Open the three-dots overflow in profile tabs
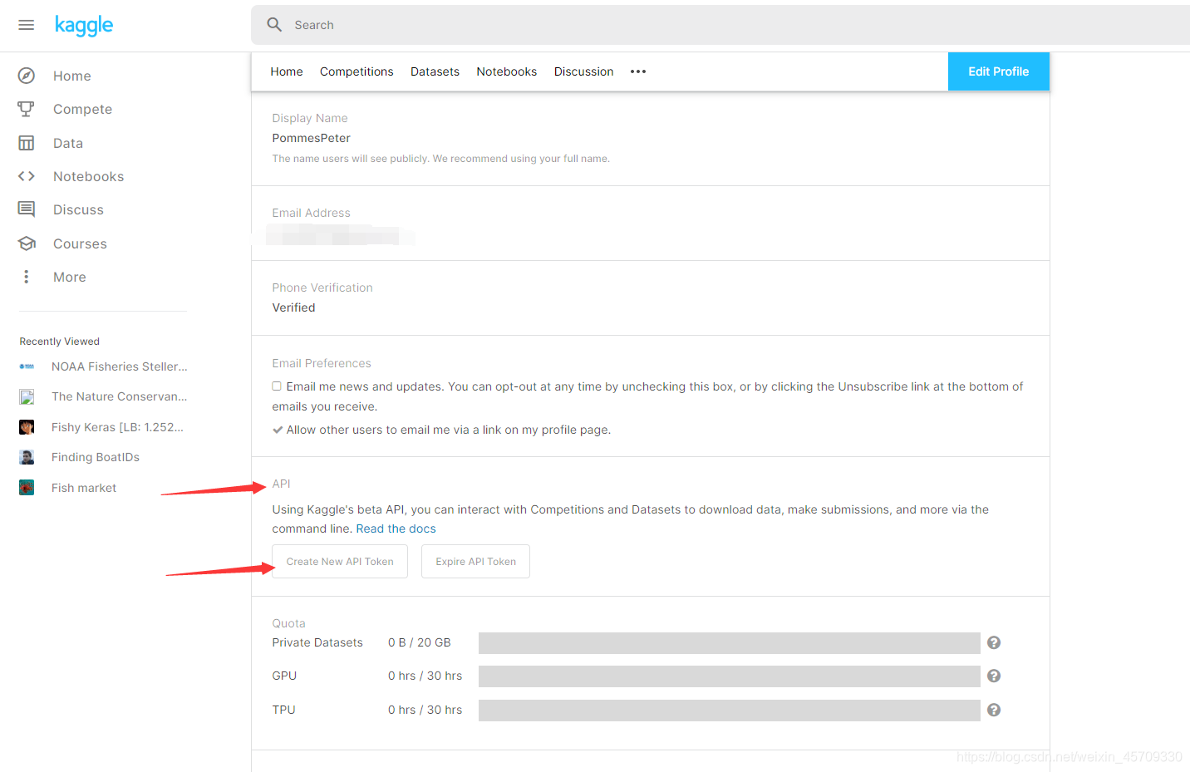 point(638,71)
